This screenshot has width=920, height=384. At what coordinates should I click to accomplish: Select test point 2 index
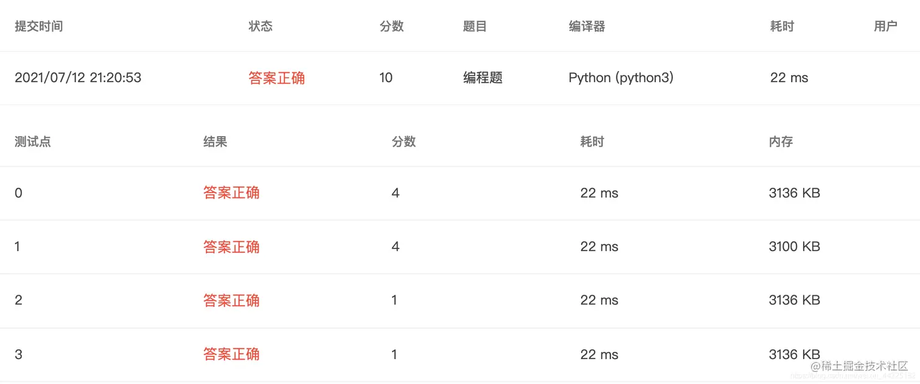click(x=18, y=300)
